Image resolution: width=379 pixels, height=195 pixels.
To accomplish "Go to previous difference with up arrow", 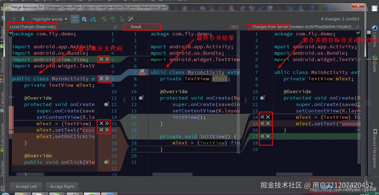I will pyautogui.click(x=14, y=19).
